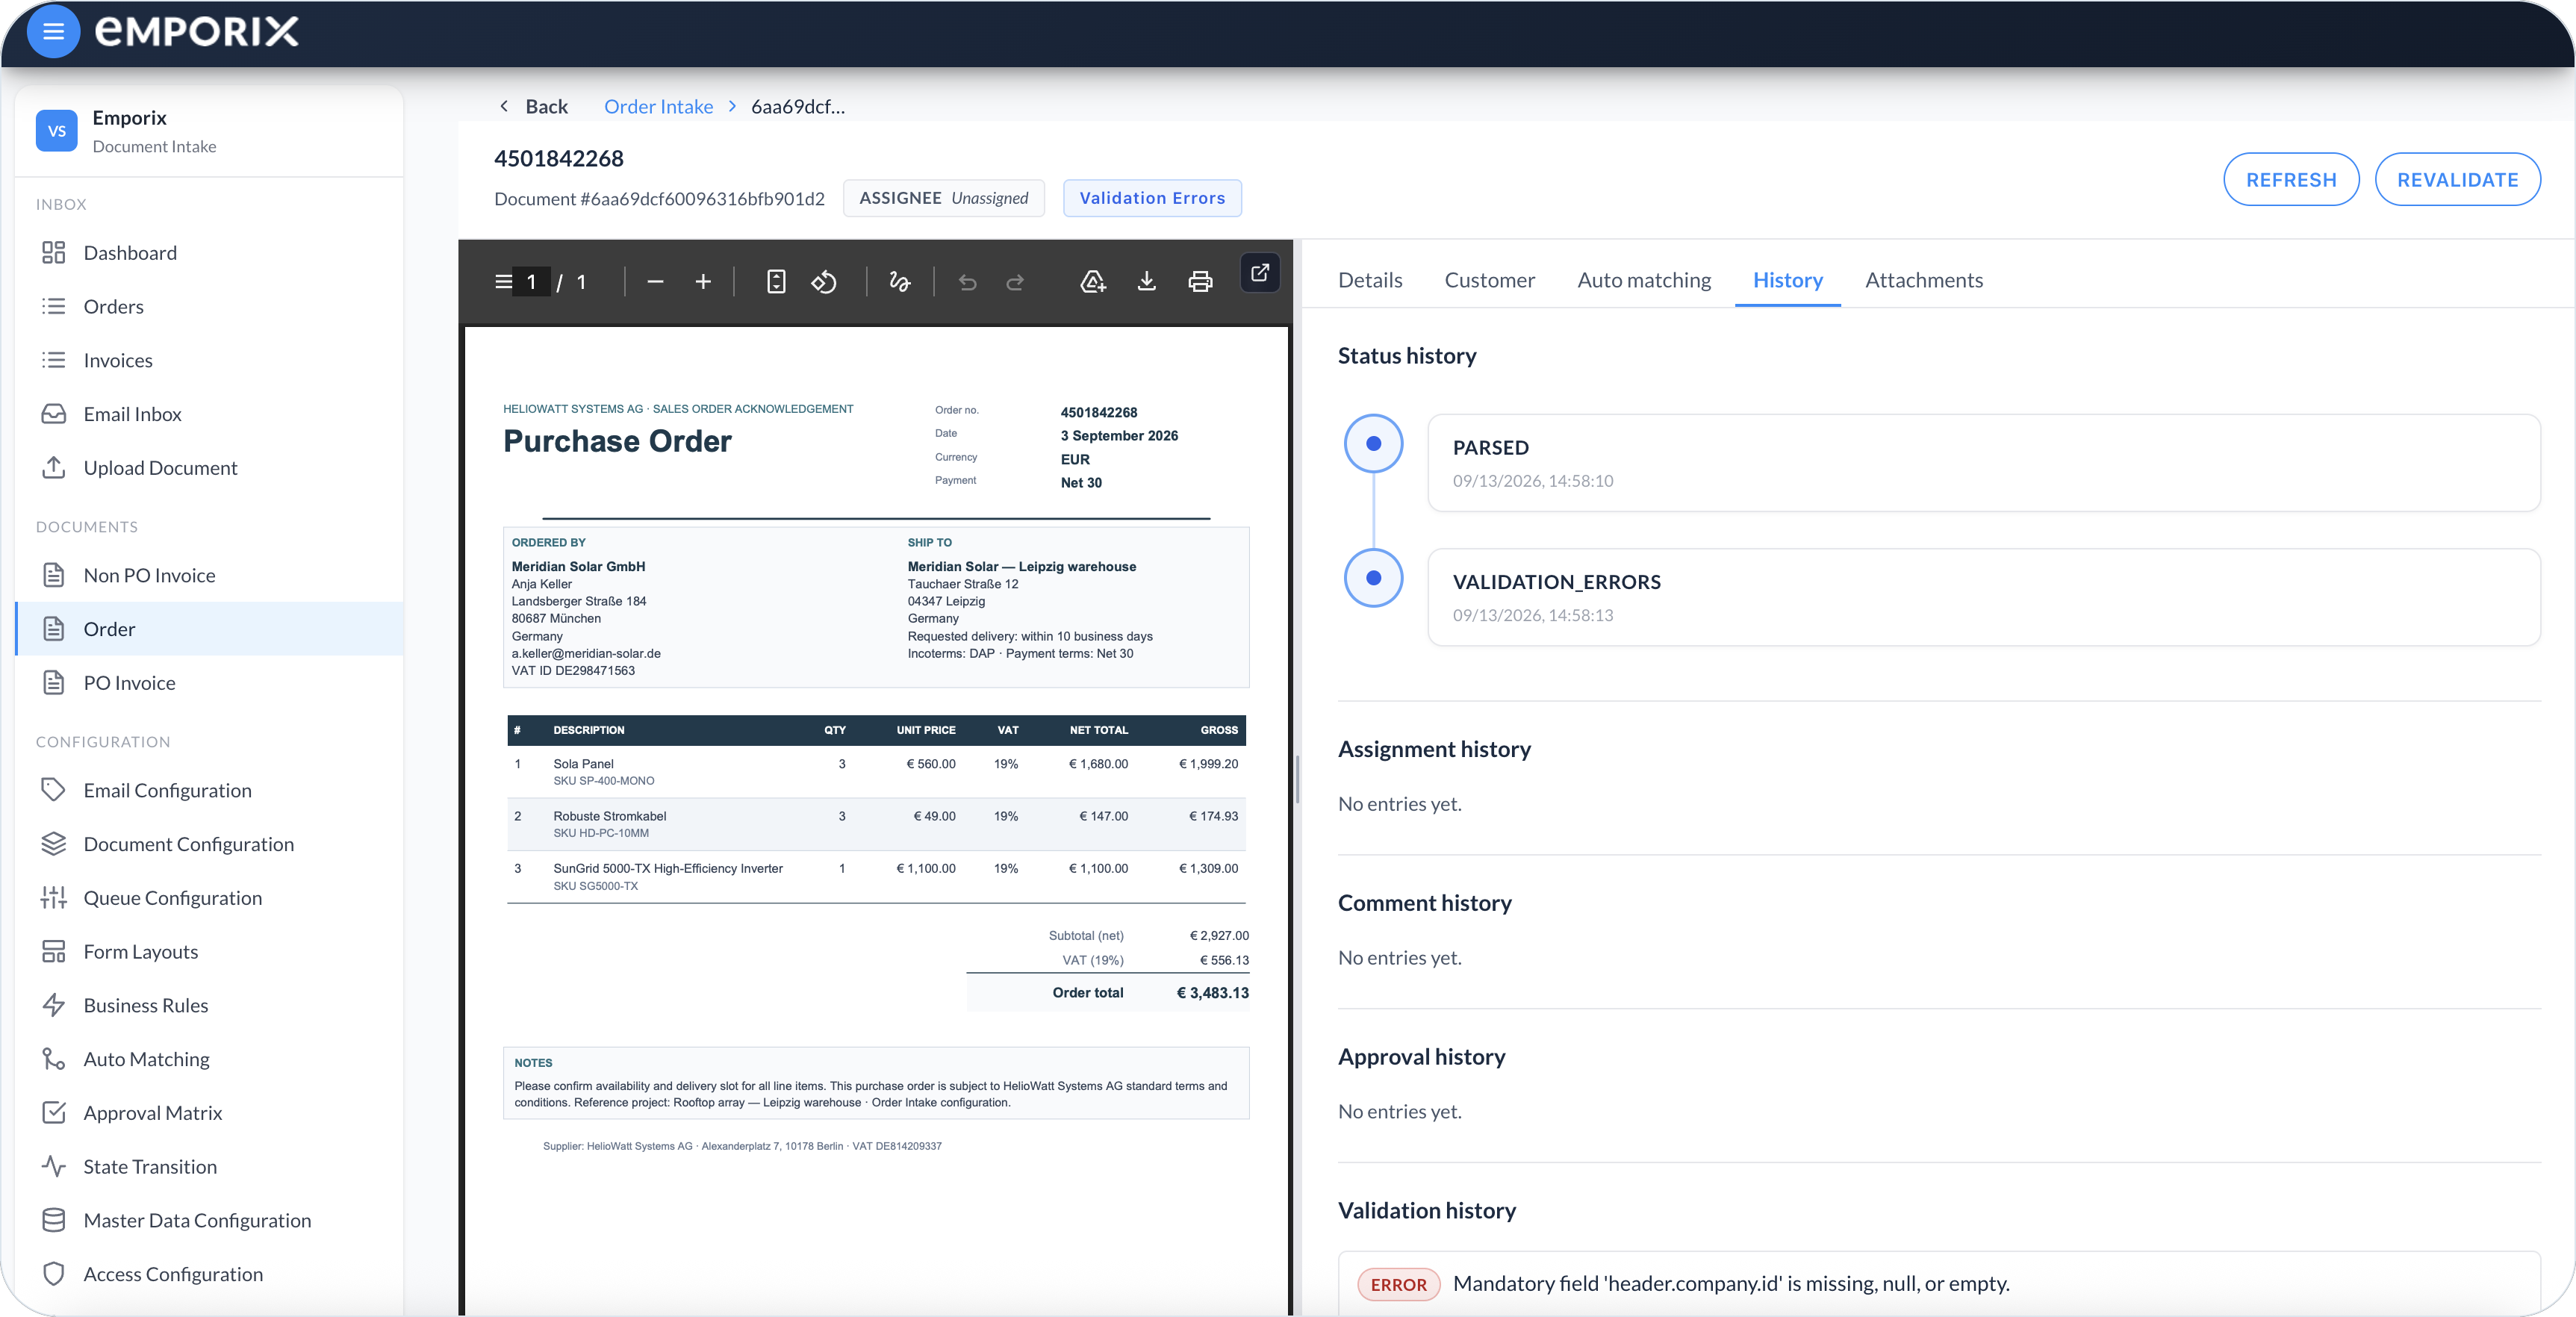Open Approval Matrix configuration
The image size is (2576, 1317).
(x=209, y=1113)
